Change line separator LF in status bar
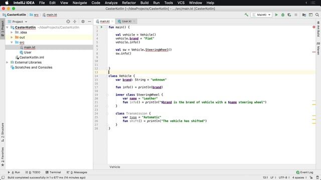The image size is (321, 180). pyautogui.click(x=273, y=177)
